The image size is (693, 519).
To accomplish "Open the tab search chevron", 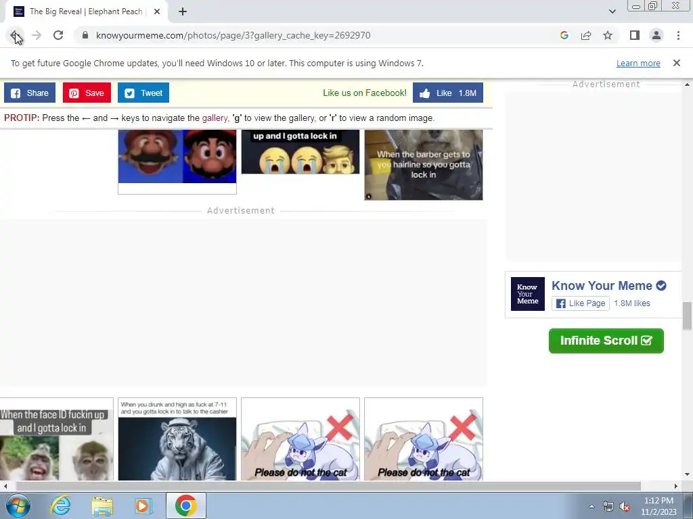I will click(612, 11).
